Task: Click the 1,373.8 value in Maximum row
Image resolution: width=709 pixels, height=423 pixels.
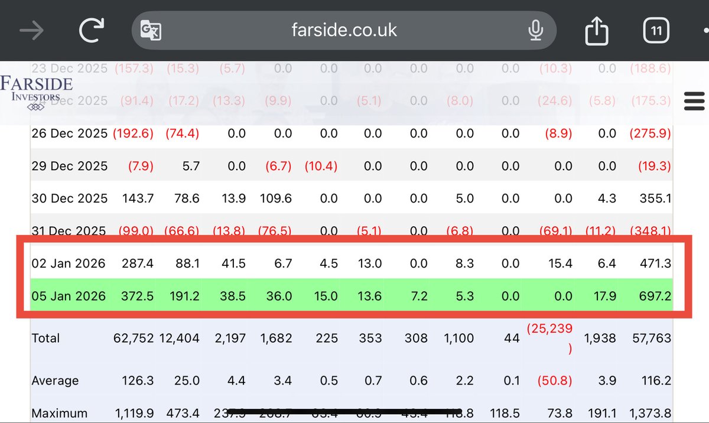Action: [651, 414]
